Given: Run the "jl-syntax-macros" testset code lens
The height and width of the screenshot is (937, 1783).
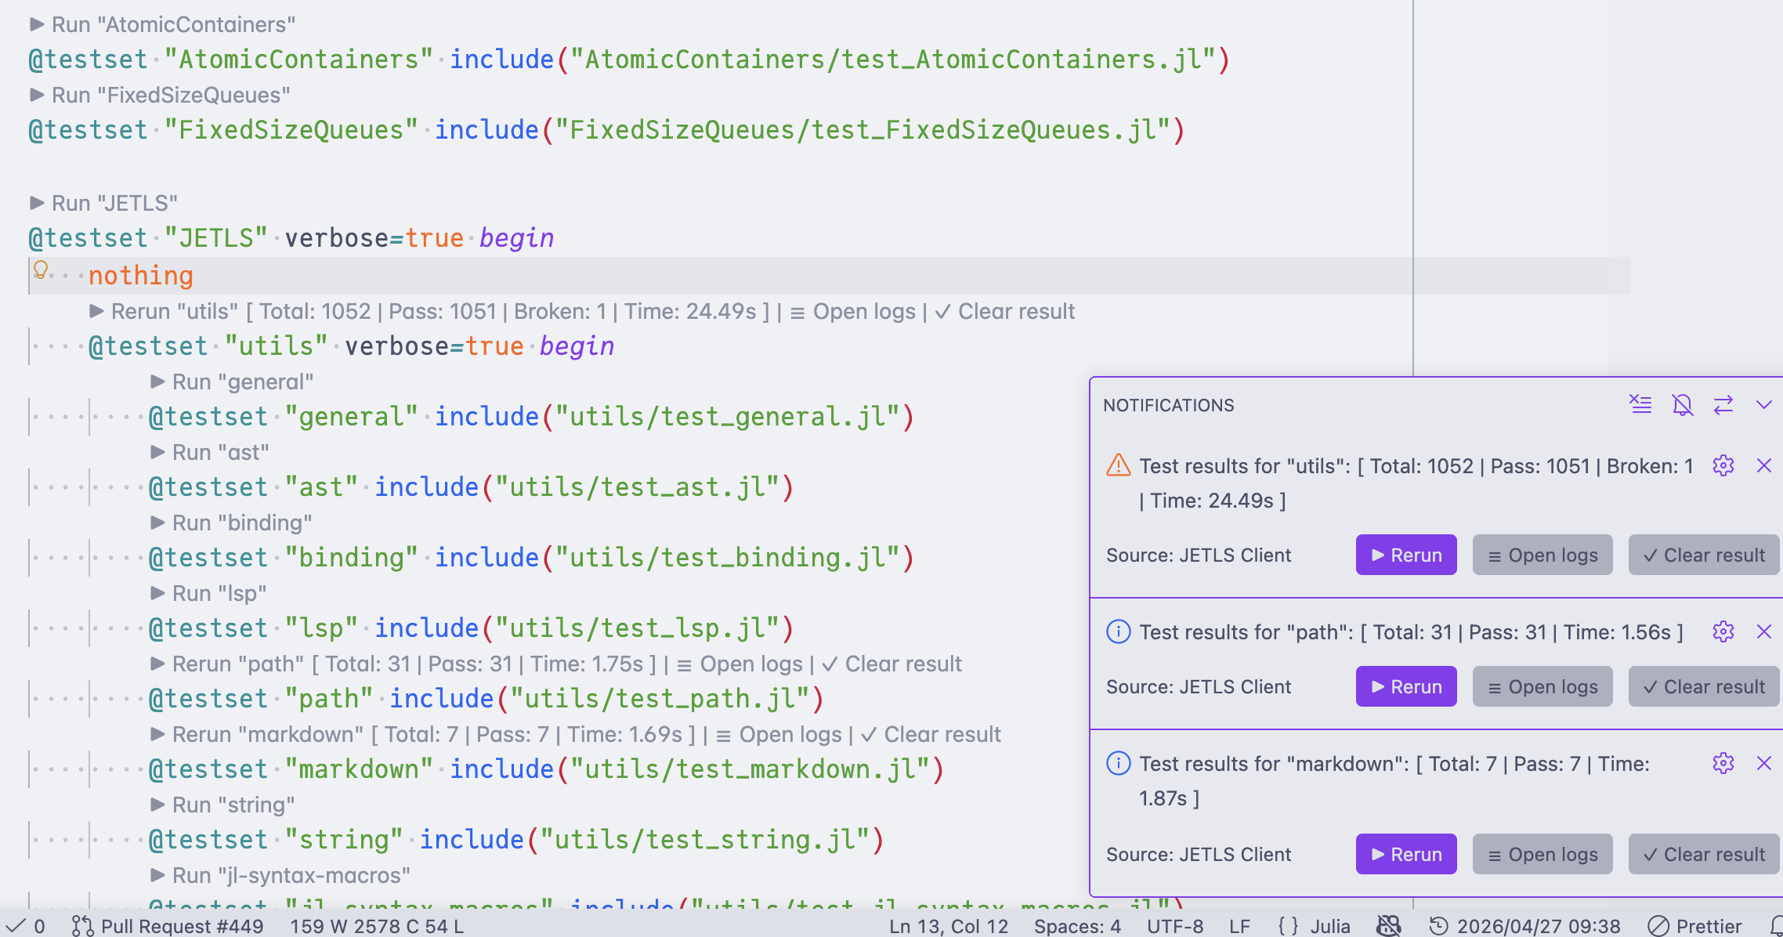Looking at the screenshot, I should 280,875.
